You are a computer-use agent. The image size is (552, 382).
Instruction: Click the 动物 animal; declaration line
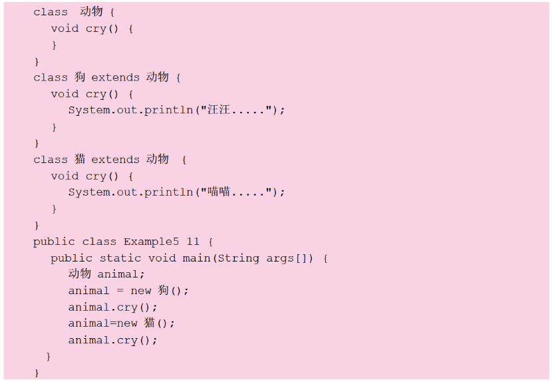click(x=106, y=274)
